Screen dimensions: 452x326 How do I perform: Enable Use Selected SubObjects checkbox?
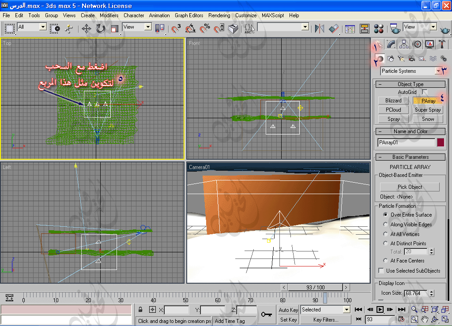click(381, 271)
